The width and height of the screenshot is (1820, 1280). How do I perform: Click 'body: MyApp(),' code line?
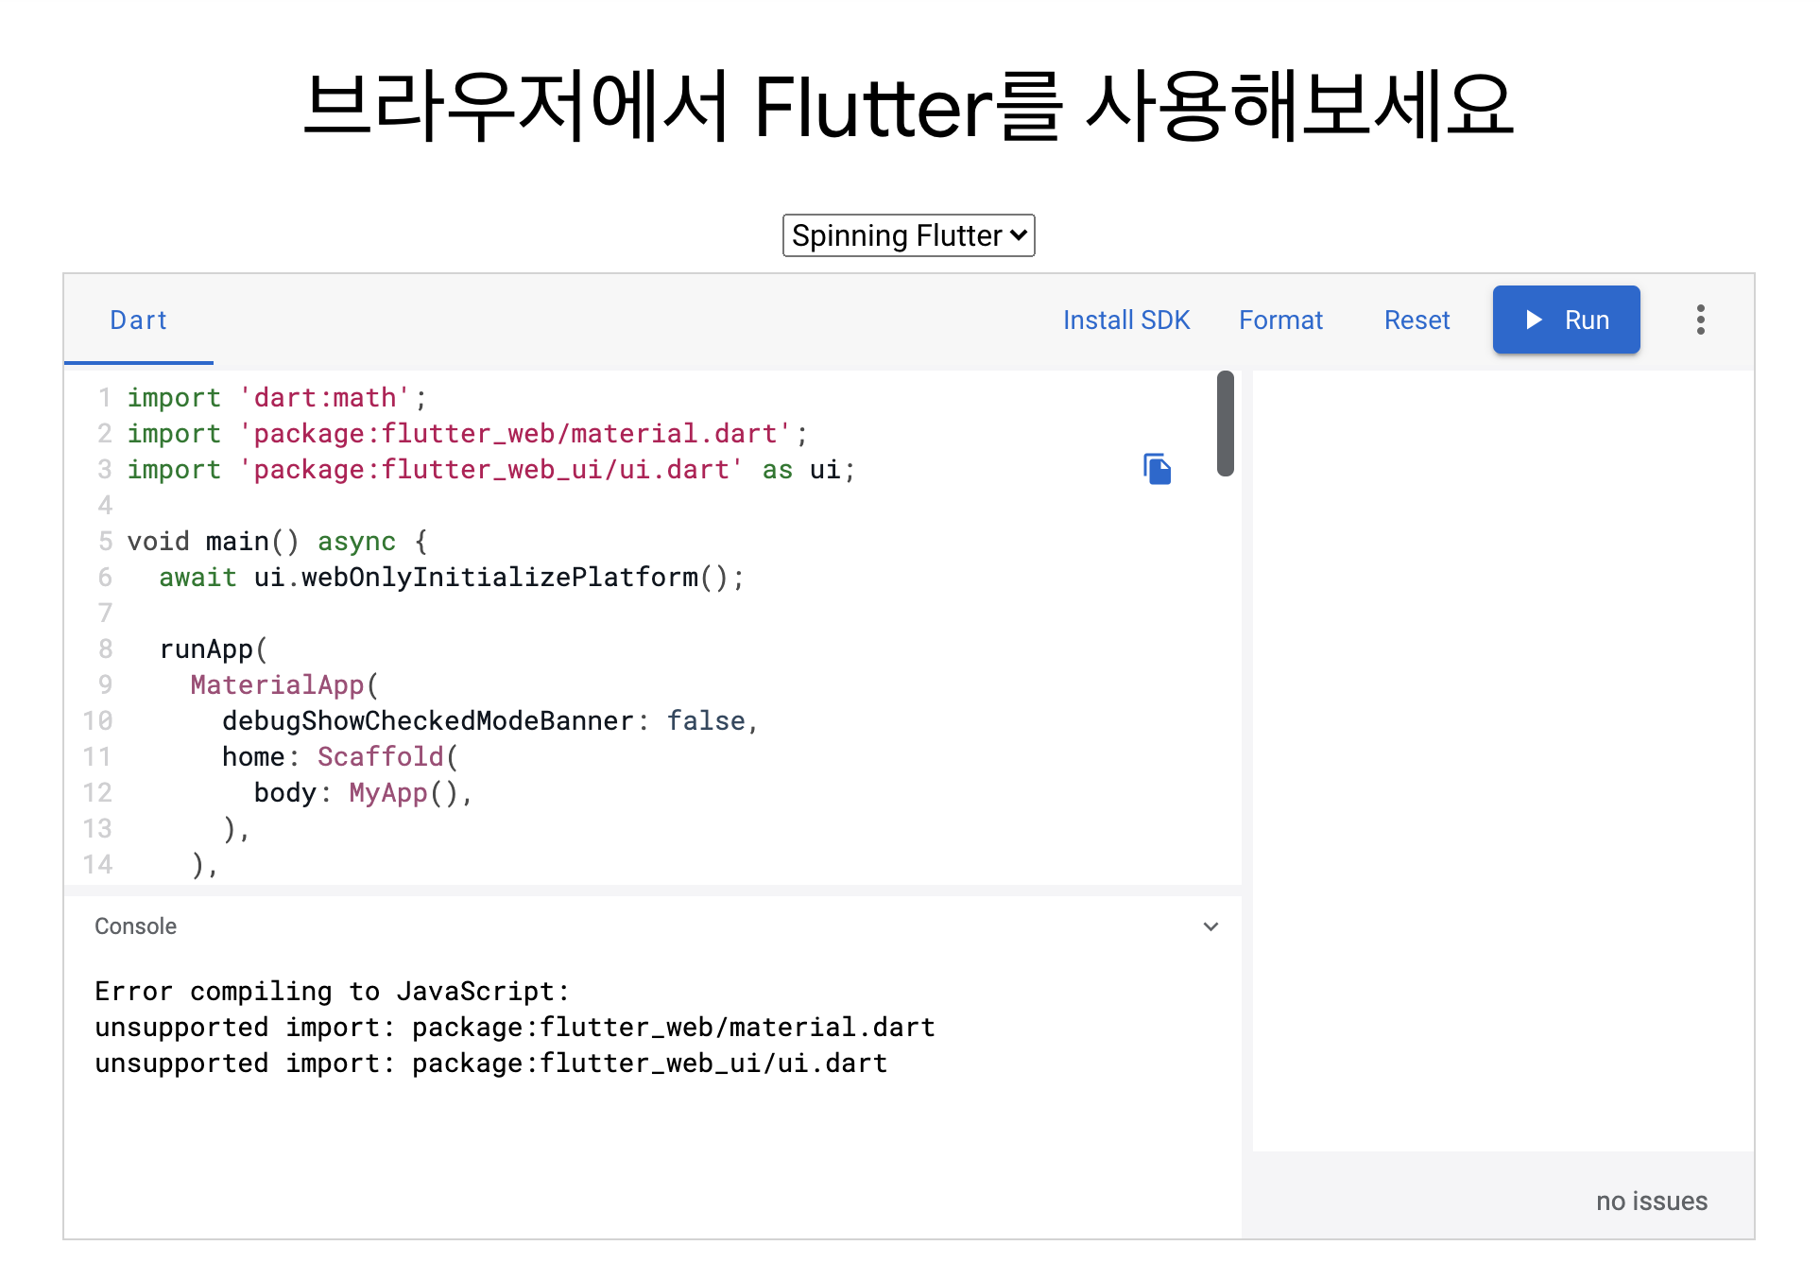coord(363,793)
